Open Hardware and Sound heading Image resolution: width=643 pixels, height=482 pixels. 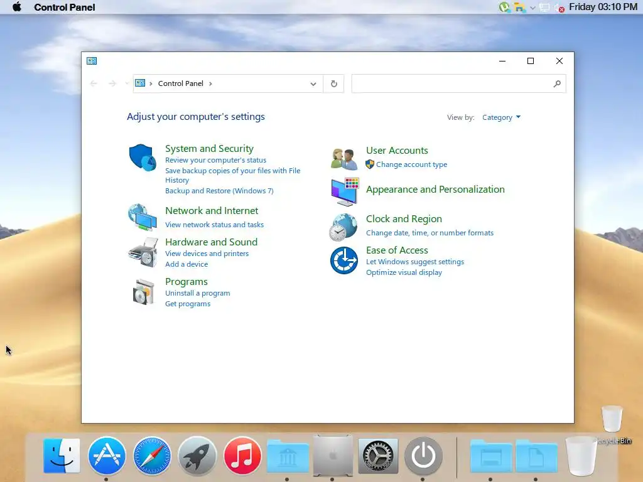click(211, 242)
